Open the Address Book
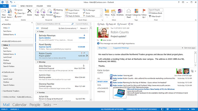This screenshot has width=198, height=111. (x=155, y=13)
